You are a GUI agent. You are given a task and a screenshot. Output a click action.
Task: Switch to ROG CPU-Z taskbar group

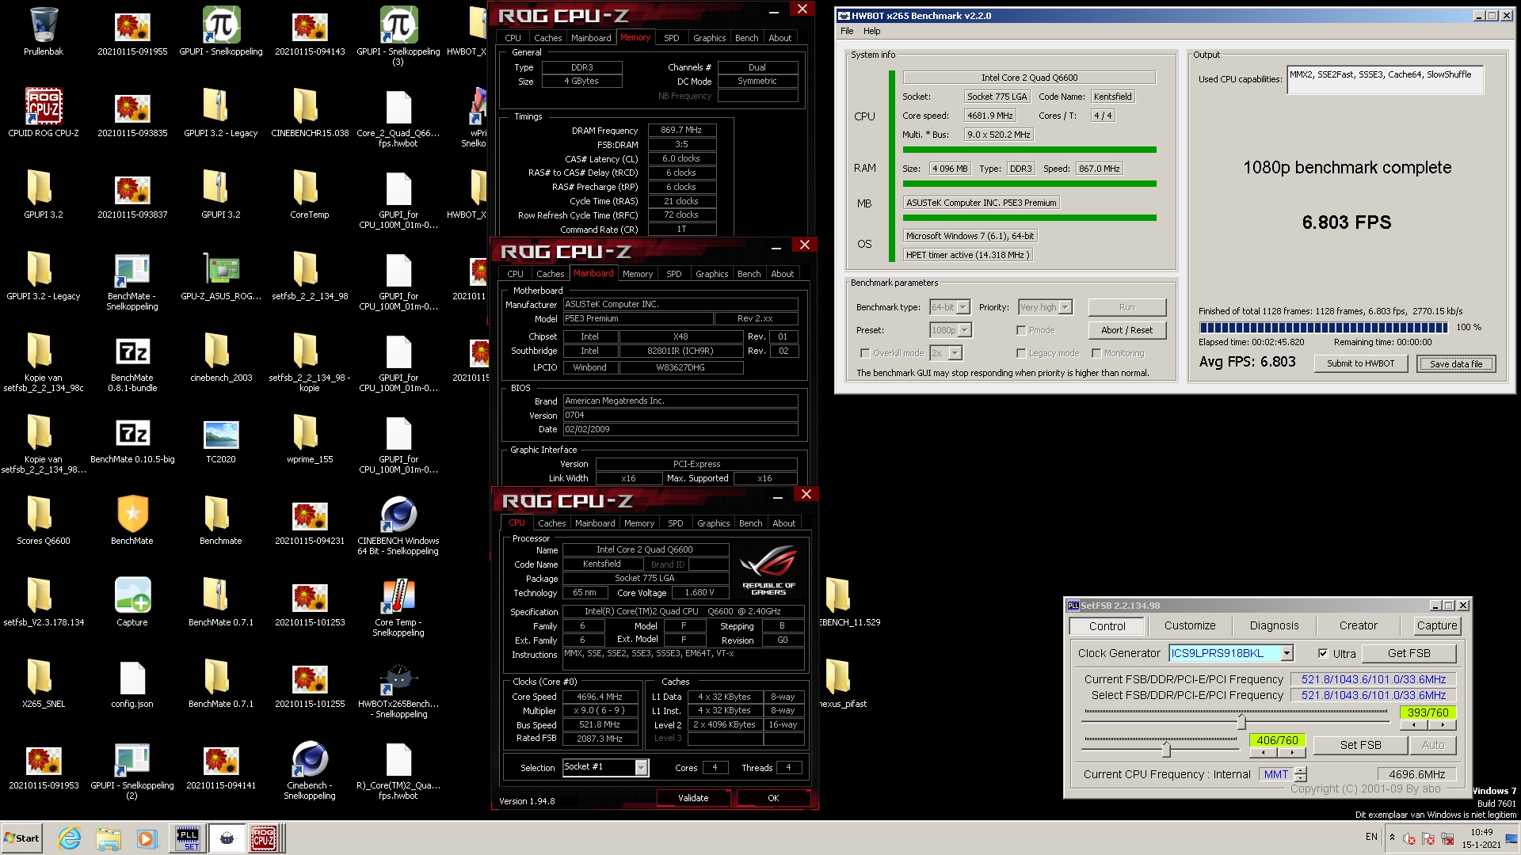tap(265, 838)
